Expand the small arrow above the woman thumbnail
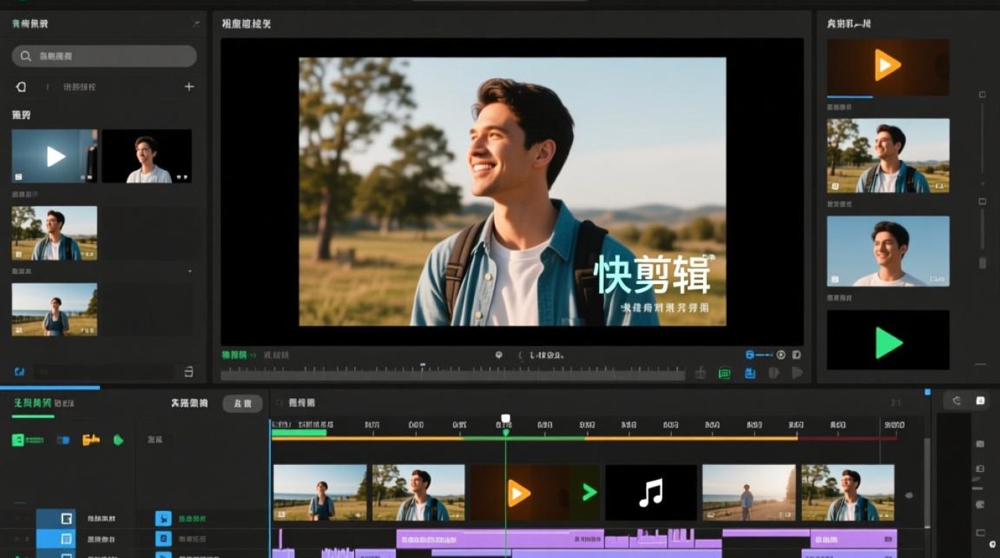 coord(190,272)
